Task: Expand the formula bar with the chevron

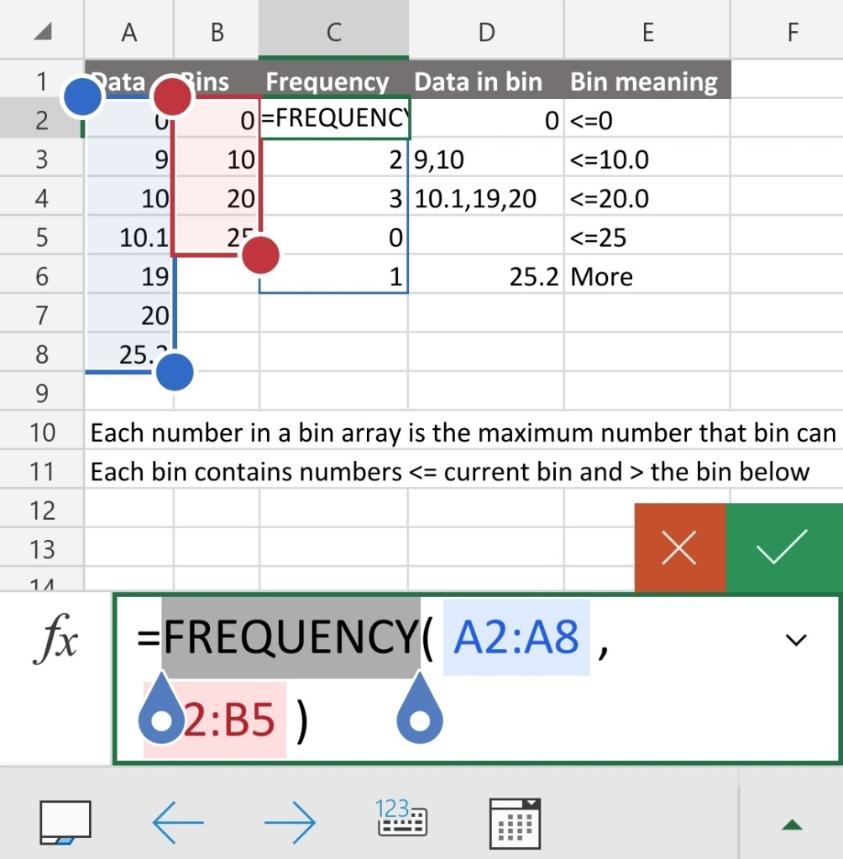Action: [794, 640]
